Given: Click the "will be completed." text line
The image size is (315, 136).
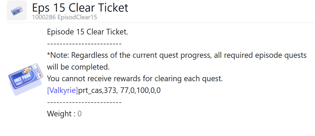Looking at the screenshot, I should pyautogui.click(x=78, y=67).
